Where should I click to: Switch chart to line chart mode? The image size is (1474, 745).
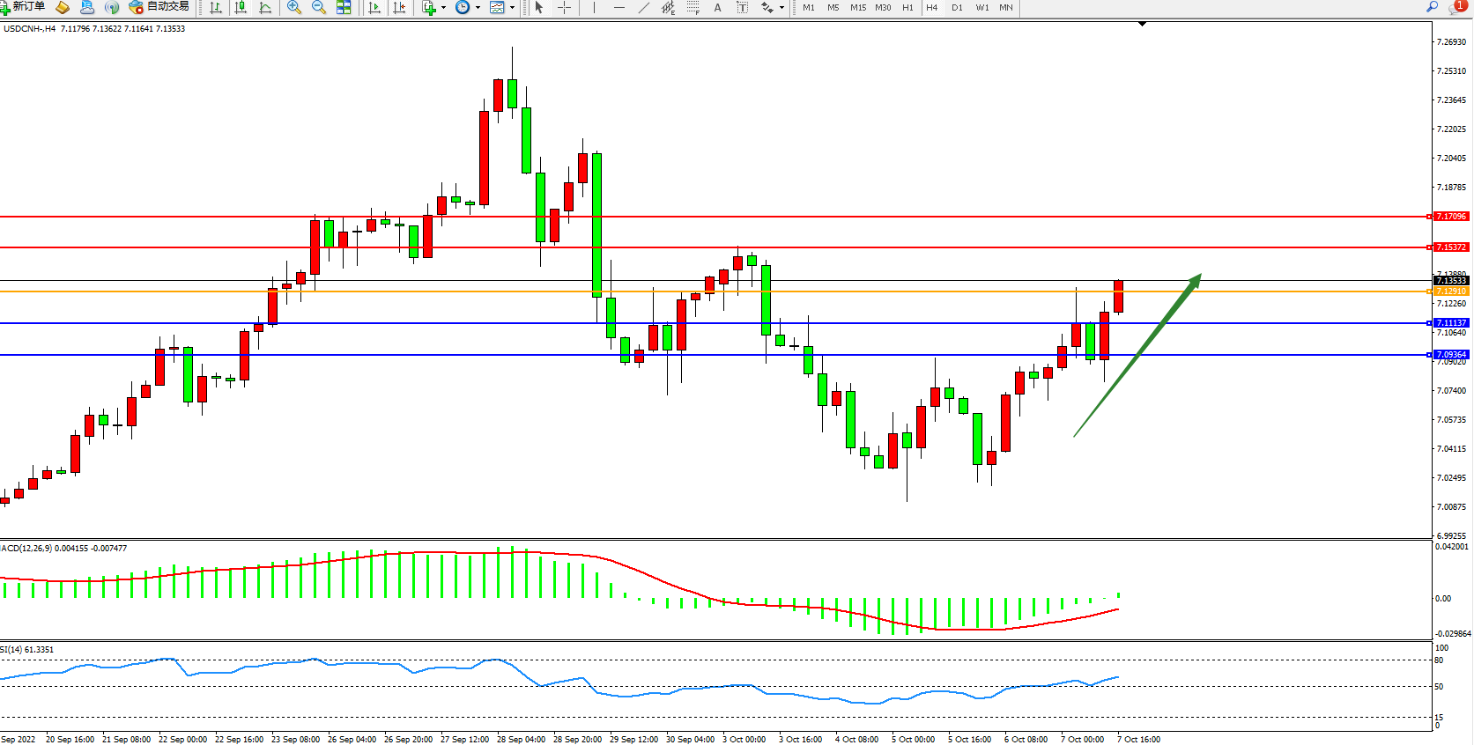pyautogui.click(x=265, y=7)
